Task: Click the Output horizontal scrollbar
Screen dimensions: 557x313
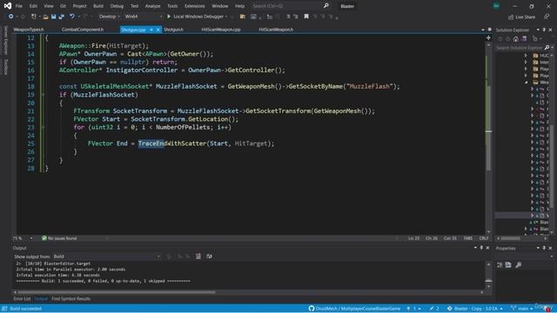Action: (x=117, y=292)
